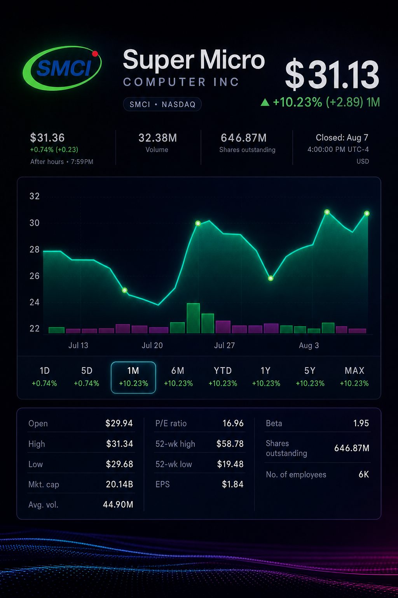The height and width of the screenshot is (598, 398).
Task: Click the Low value $29.68
Action: tap(119, 464)
